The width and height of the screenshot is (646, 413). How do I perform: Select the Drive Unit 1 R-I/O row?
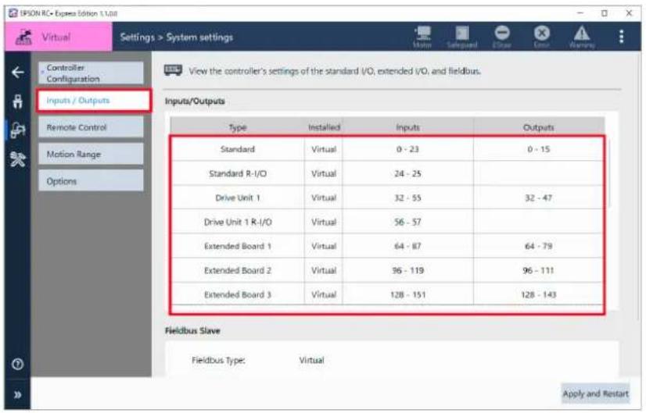(387, 222)
